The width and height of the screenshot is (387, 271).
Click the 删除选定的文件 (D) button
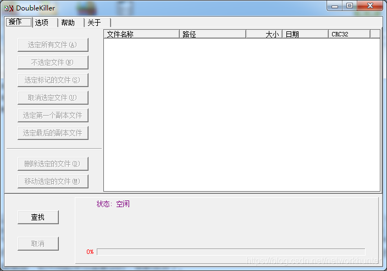click(x=53, y=164)
